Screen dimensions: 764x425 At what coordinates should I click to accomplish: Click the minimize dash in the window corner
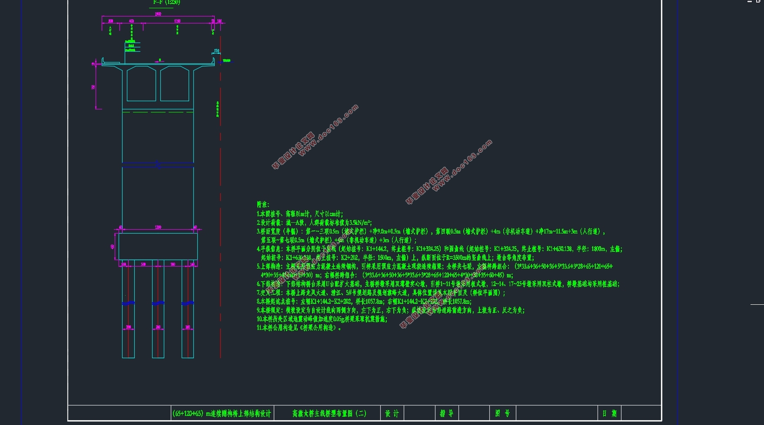750,1
